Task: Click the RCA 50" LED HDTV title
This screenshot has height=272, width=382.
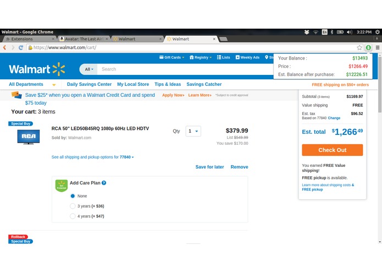Action: (x=100, y=128)
